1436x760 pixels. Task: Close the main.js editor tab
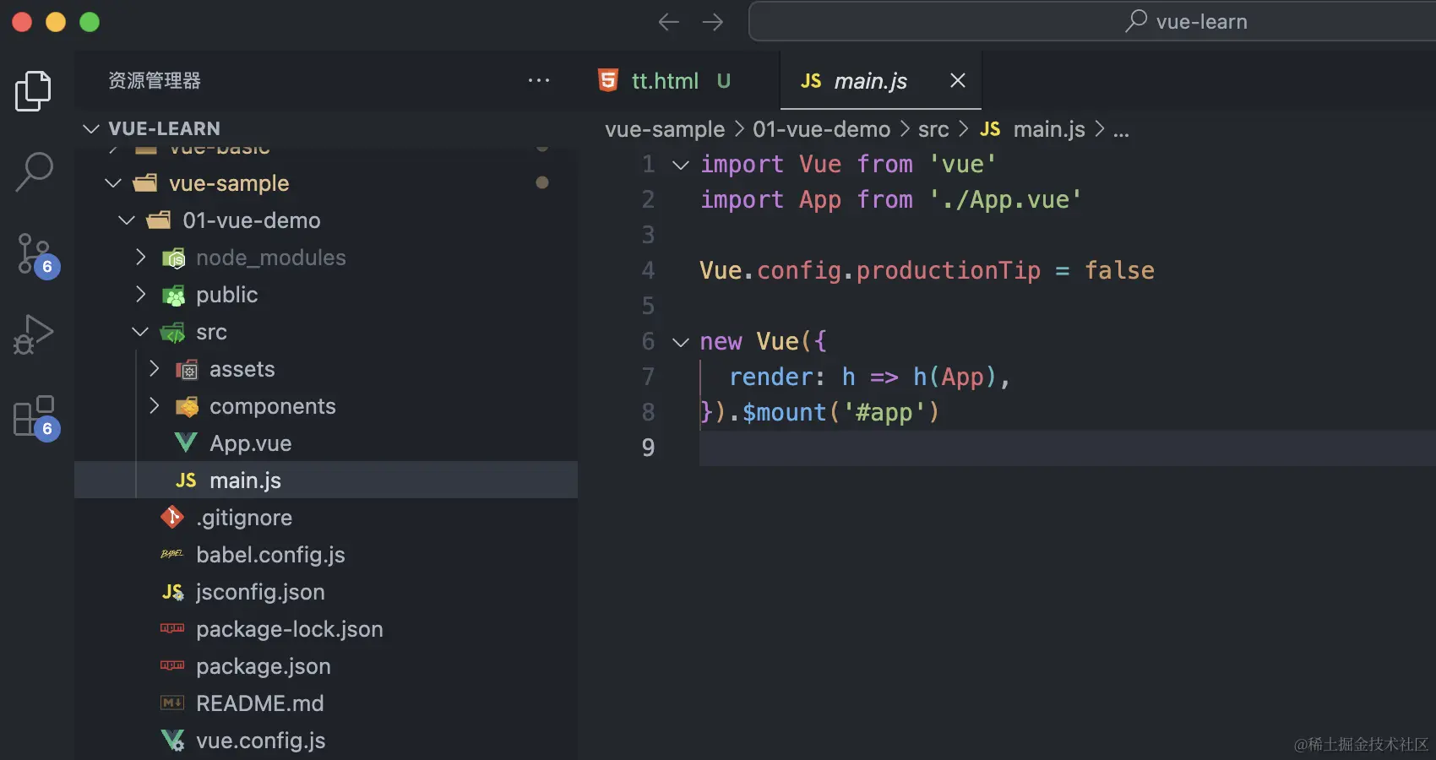957,80
